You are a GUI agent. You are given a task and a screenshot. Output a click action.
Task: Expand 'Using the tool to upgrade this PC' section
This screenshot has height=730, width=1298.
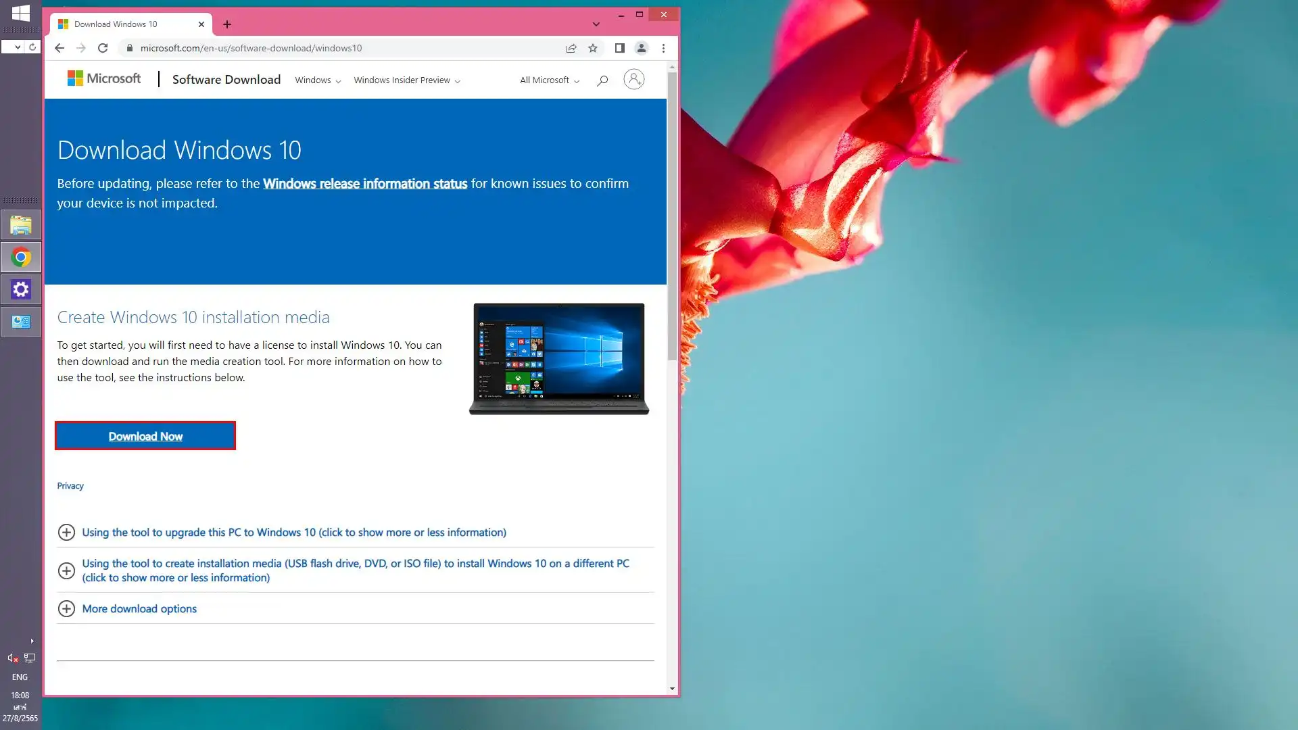293,533
